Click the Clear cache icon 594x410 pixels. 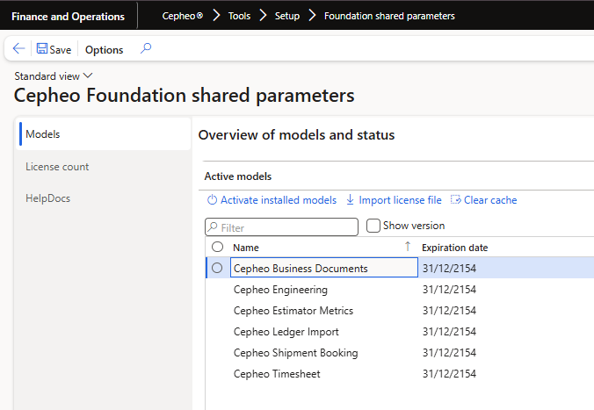coord(455,200)
